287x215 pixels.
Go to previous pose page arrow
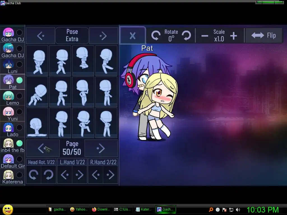click(x=43, y=148)
